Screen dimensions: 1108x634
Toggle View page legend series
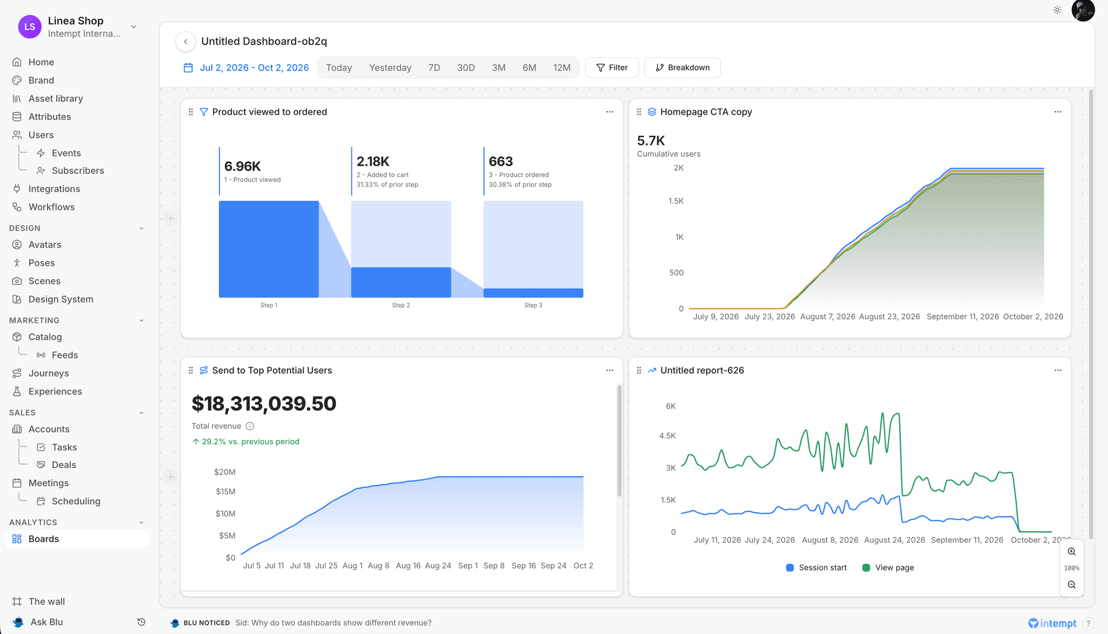(888, 568)
